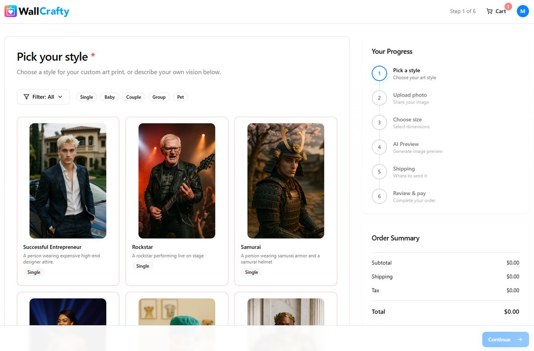Screen dimensions: 534x351
Task: Click the Samurai style thumbnail image
Action: click(x=285, y=180)
